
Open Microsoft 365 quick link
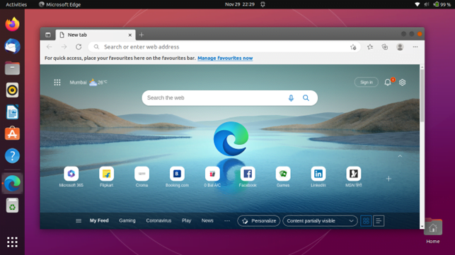click(71, 177)
